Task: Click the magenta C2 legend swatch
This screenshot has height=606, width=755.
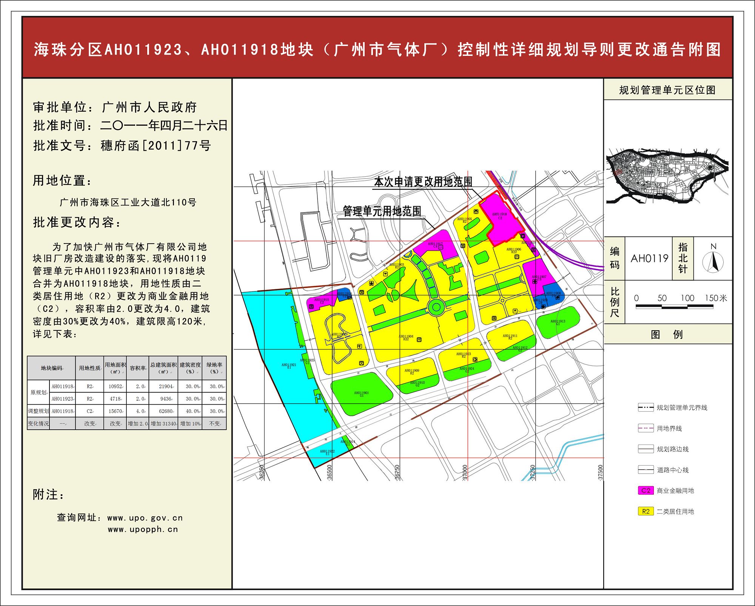Action: point(646,490)
